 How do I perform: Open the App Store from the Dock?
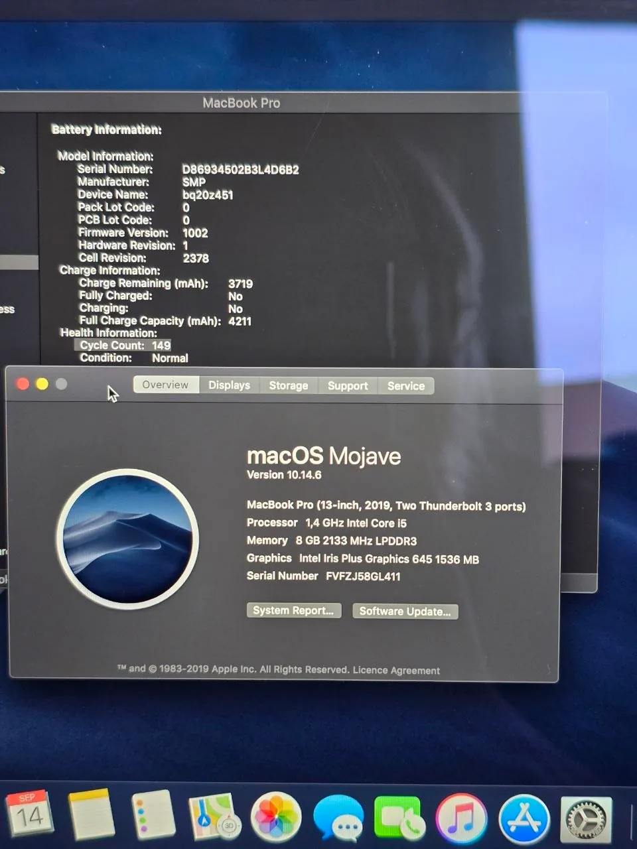coord(524,820)
